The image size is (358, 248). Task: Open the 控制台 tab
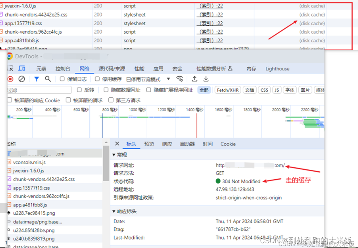point(63,69)
